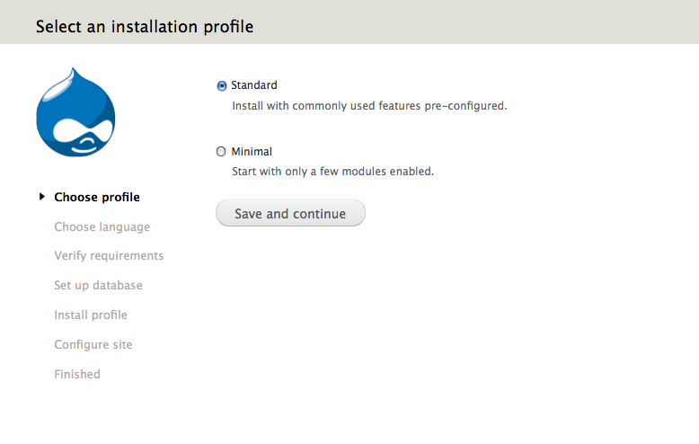Image resolution: width=699 pixels, height=444 pixels.
Task: Click the Minimal profile description text
Action: 332,172
